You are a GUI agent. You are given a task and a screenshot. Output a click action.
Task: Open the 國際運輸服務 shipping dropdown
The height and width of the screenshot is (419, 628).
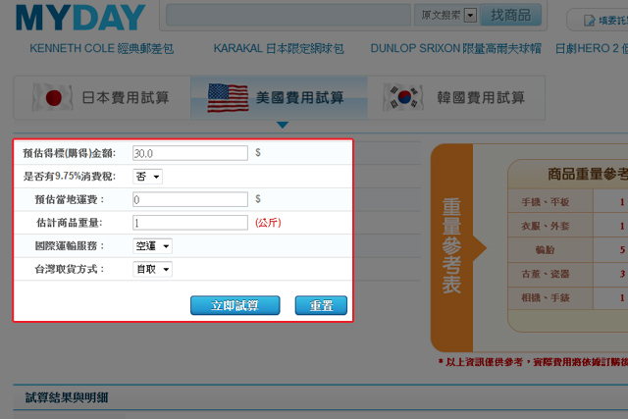coord(152,245)
